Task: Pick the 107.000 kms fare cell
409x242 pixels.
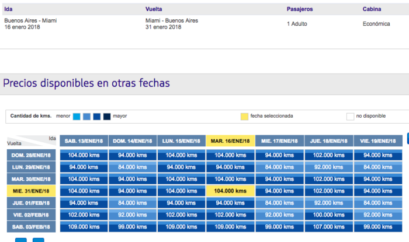Action: click(x=328, y=226)
